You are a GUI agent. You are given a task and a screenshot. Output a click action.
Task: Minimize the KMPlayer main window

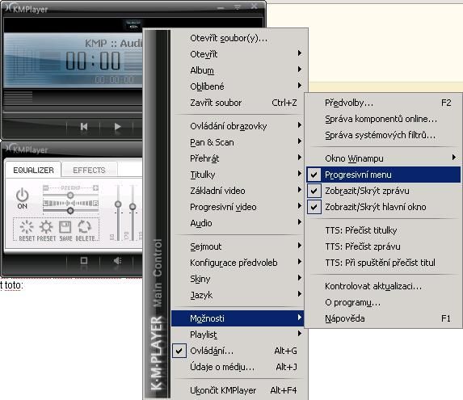click(221, 7)
